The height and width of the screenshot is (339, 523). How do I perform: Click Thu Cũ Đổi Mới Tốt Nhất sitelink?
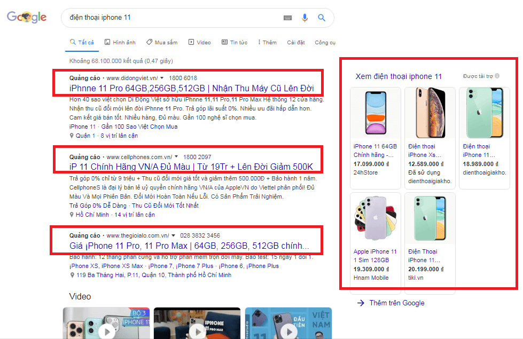pyautogui.click(x=165, y=206)
